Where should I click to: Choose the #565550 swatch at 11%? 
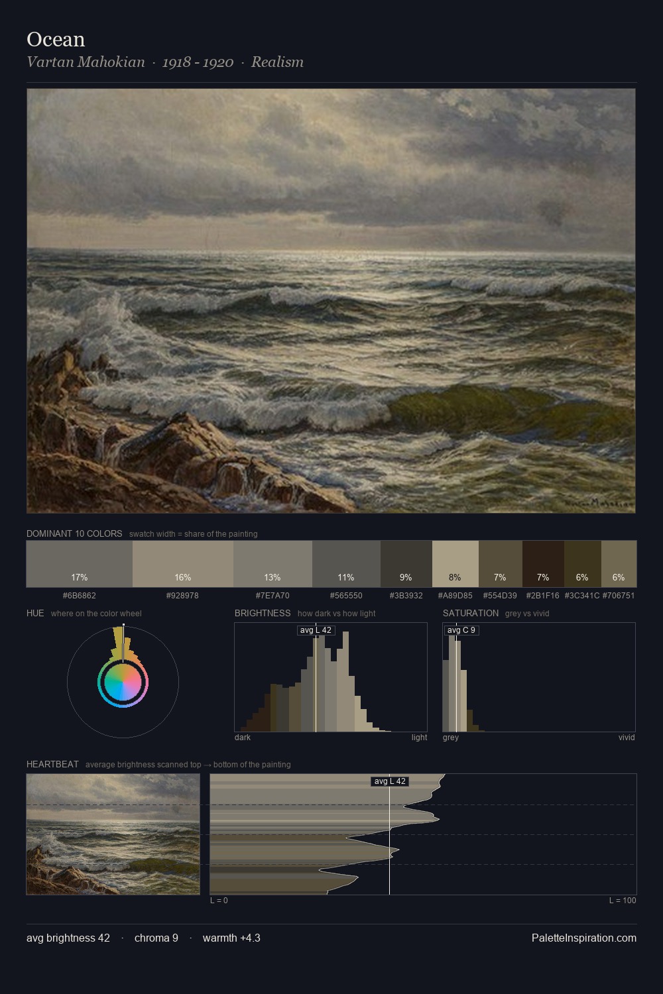[346, 564]
